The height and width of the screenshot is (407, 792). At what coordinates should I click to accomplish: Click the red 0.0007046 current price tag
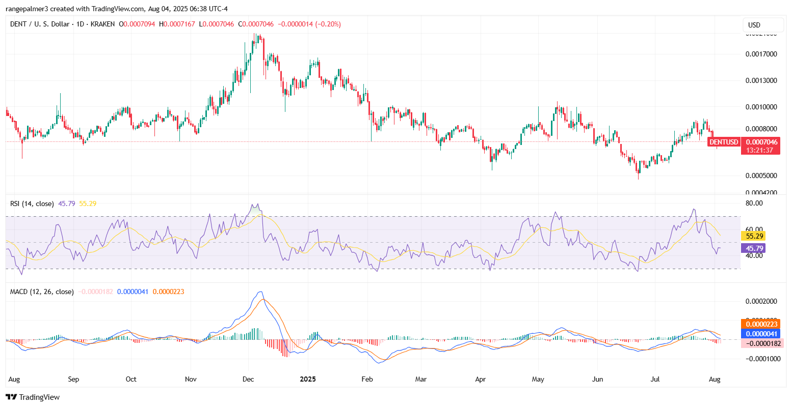click(761, 142)
